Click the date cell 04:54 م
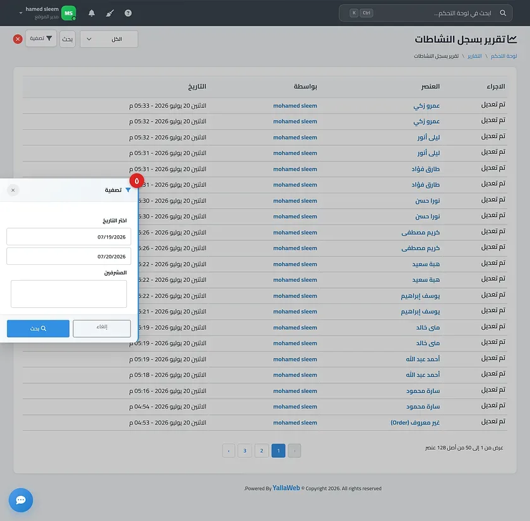 coord(168,406)
